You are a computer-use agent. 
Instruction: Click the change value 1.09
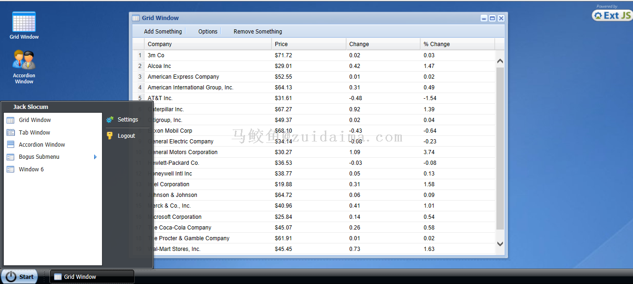355,152
